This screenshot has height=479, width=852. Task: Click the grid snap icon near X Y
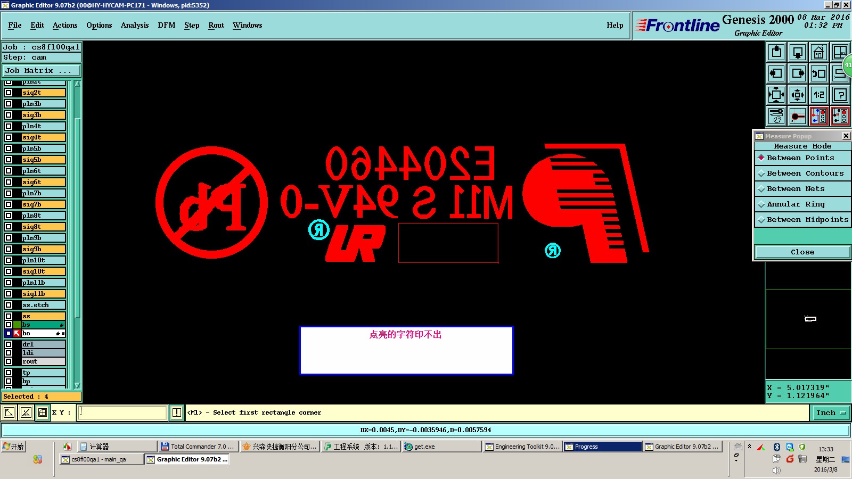[43, 412]
